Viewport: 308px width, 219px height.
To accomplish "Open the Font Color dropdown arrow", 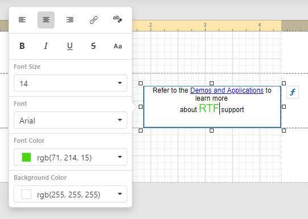I will (120, 157).
